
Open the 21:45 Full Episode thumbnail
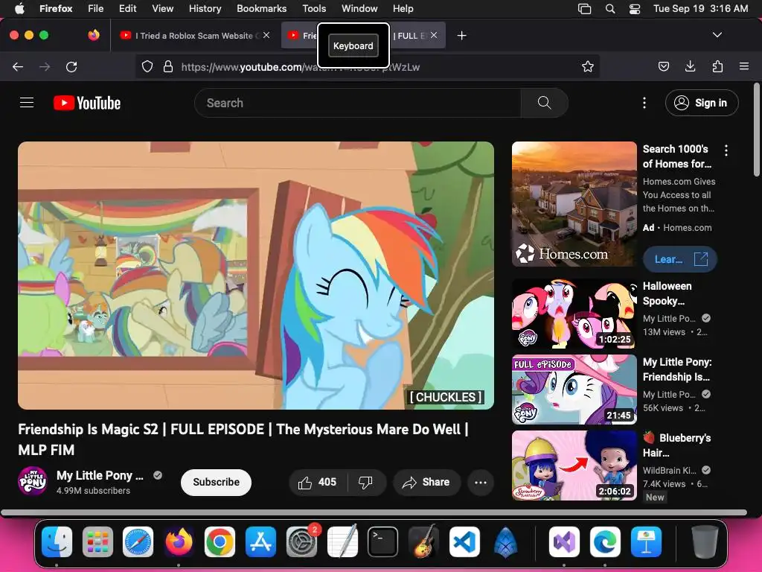pyautogui.click(x=574, y=390)
